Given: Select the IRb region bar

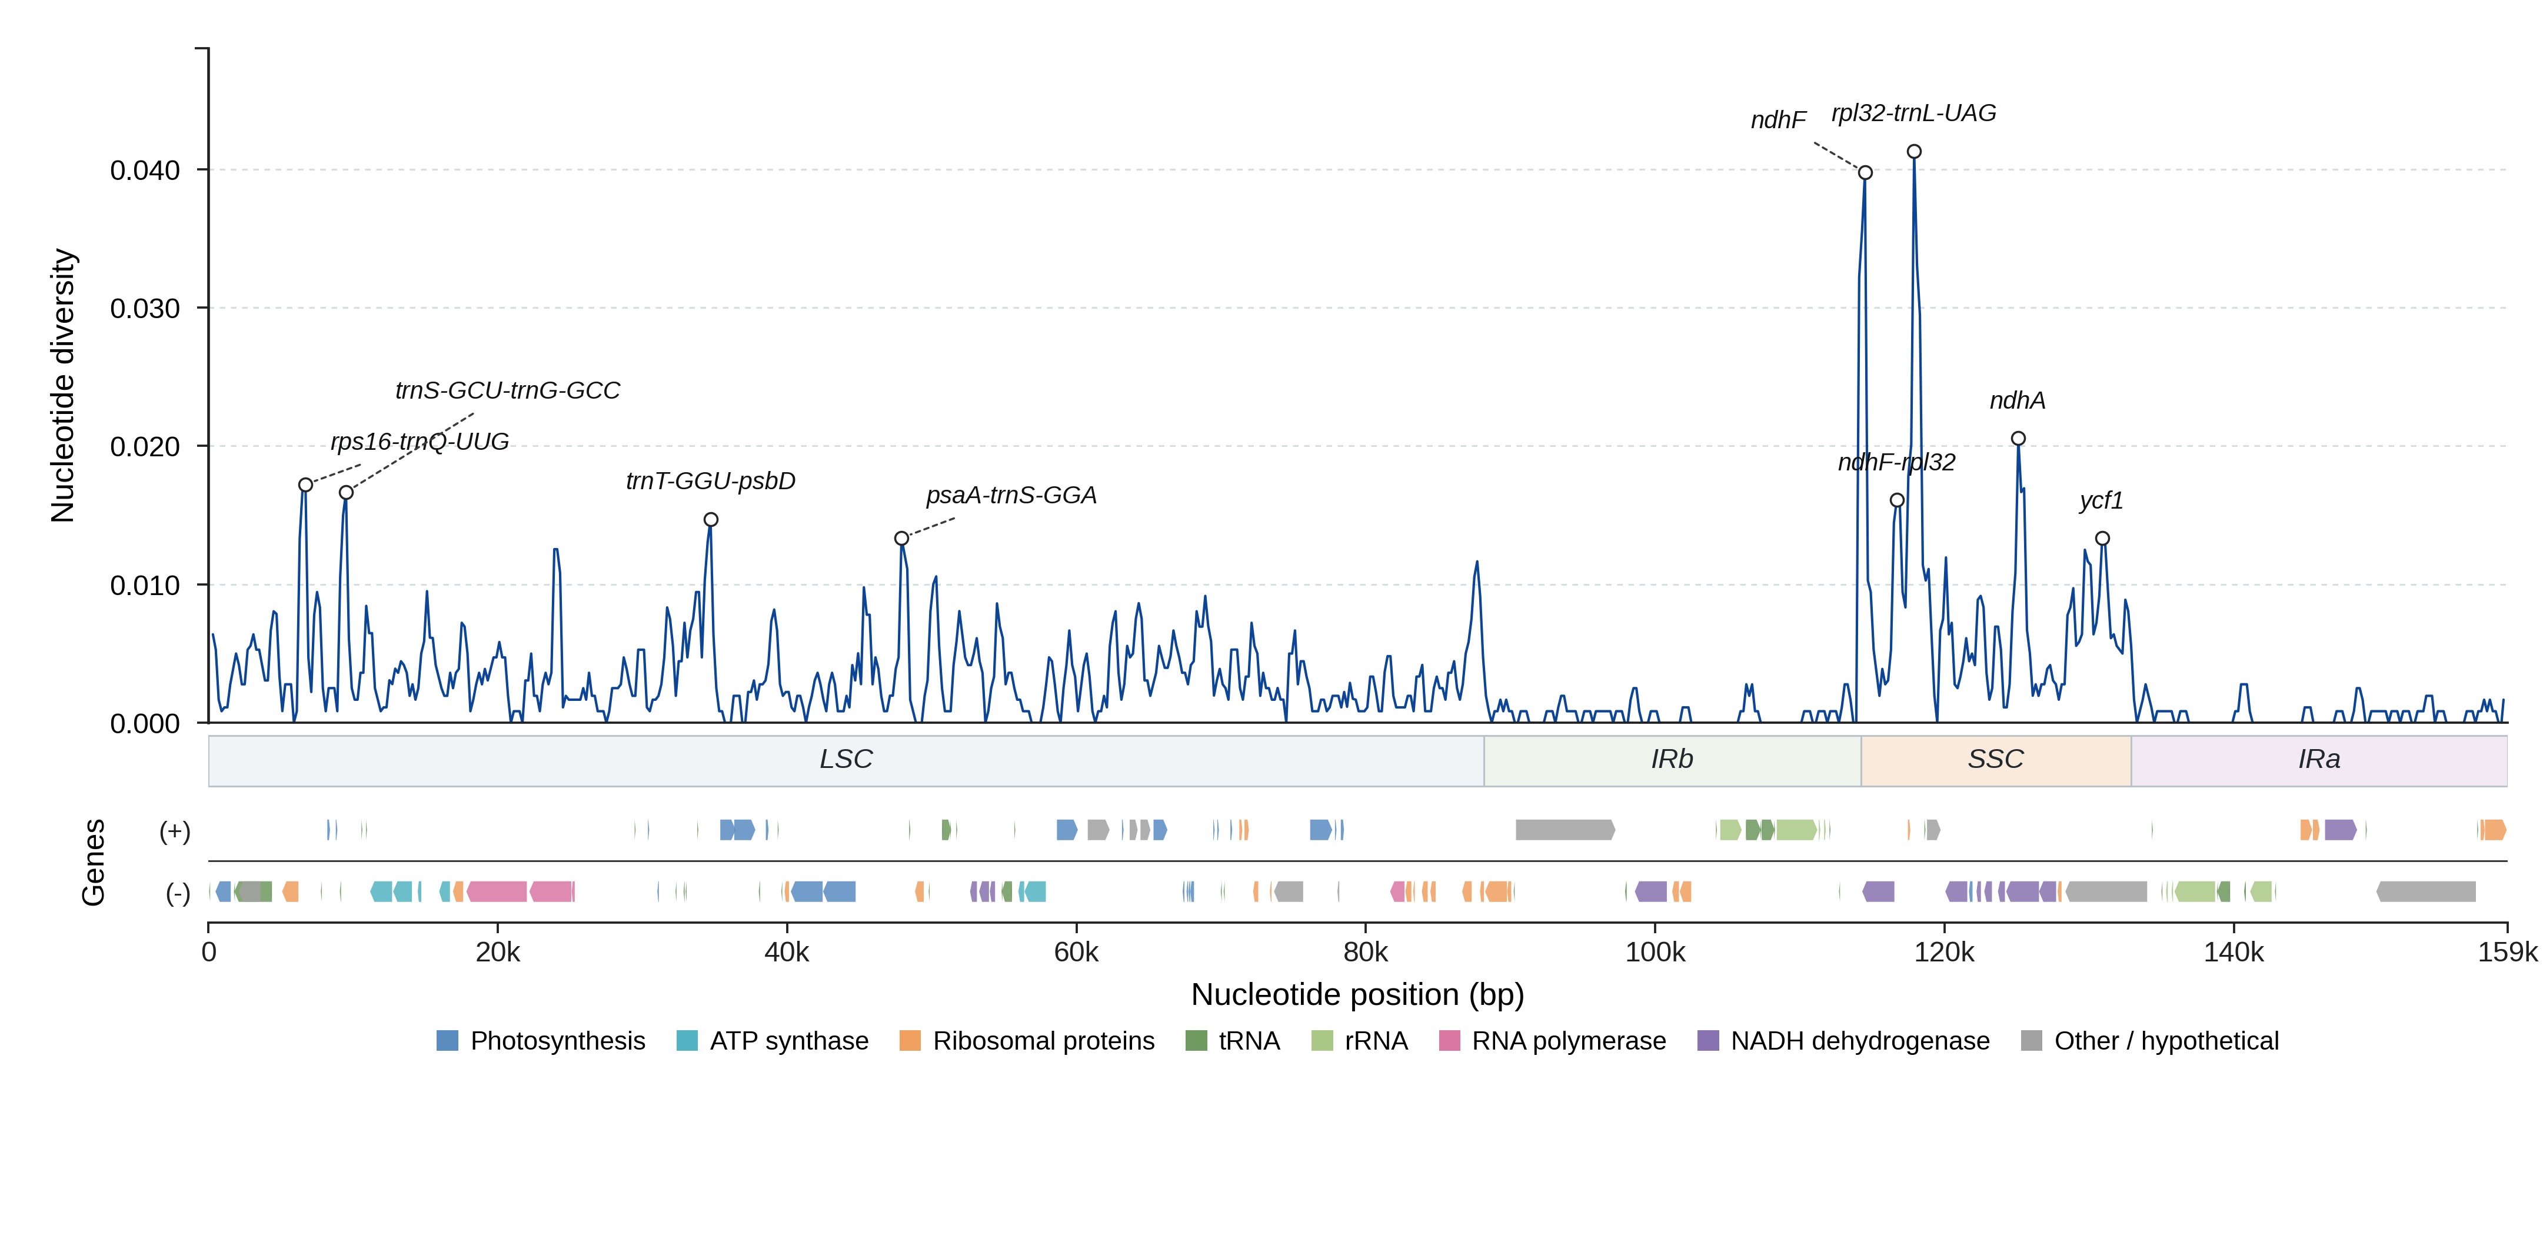Looking at the screenshot, I should pos(1672,760).
